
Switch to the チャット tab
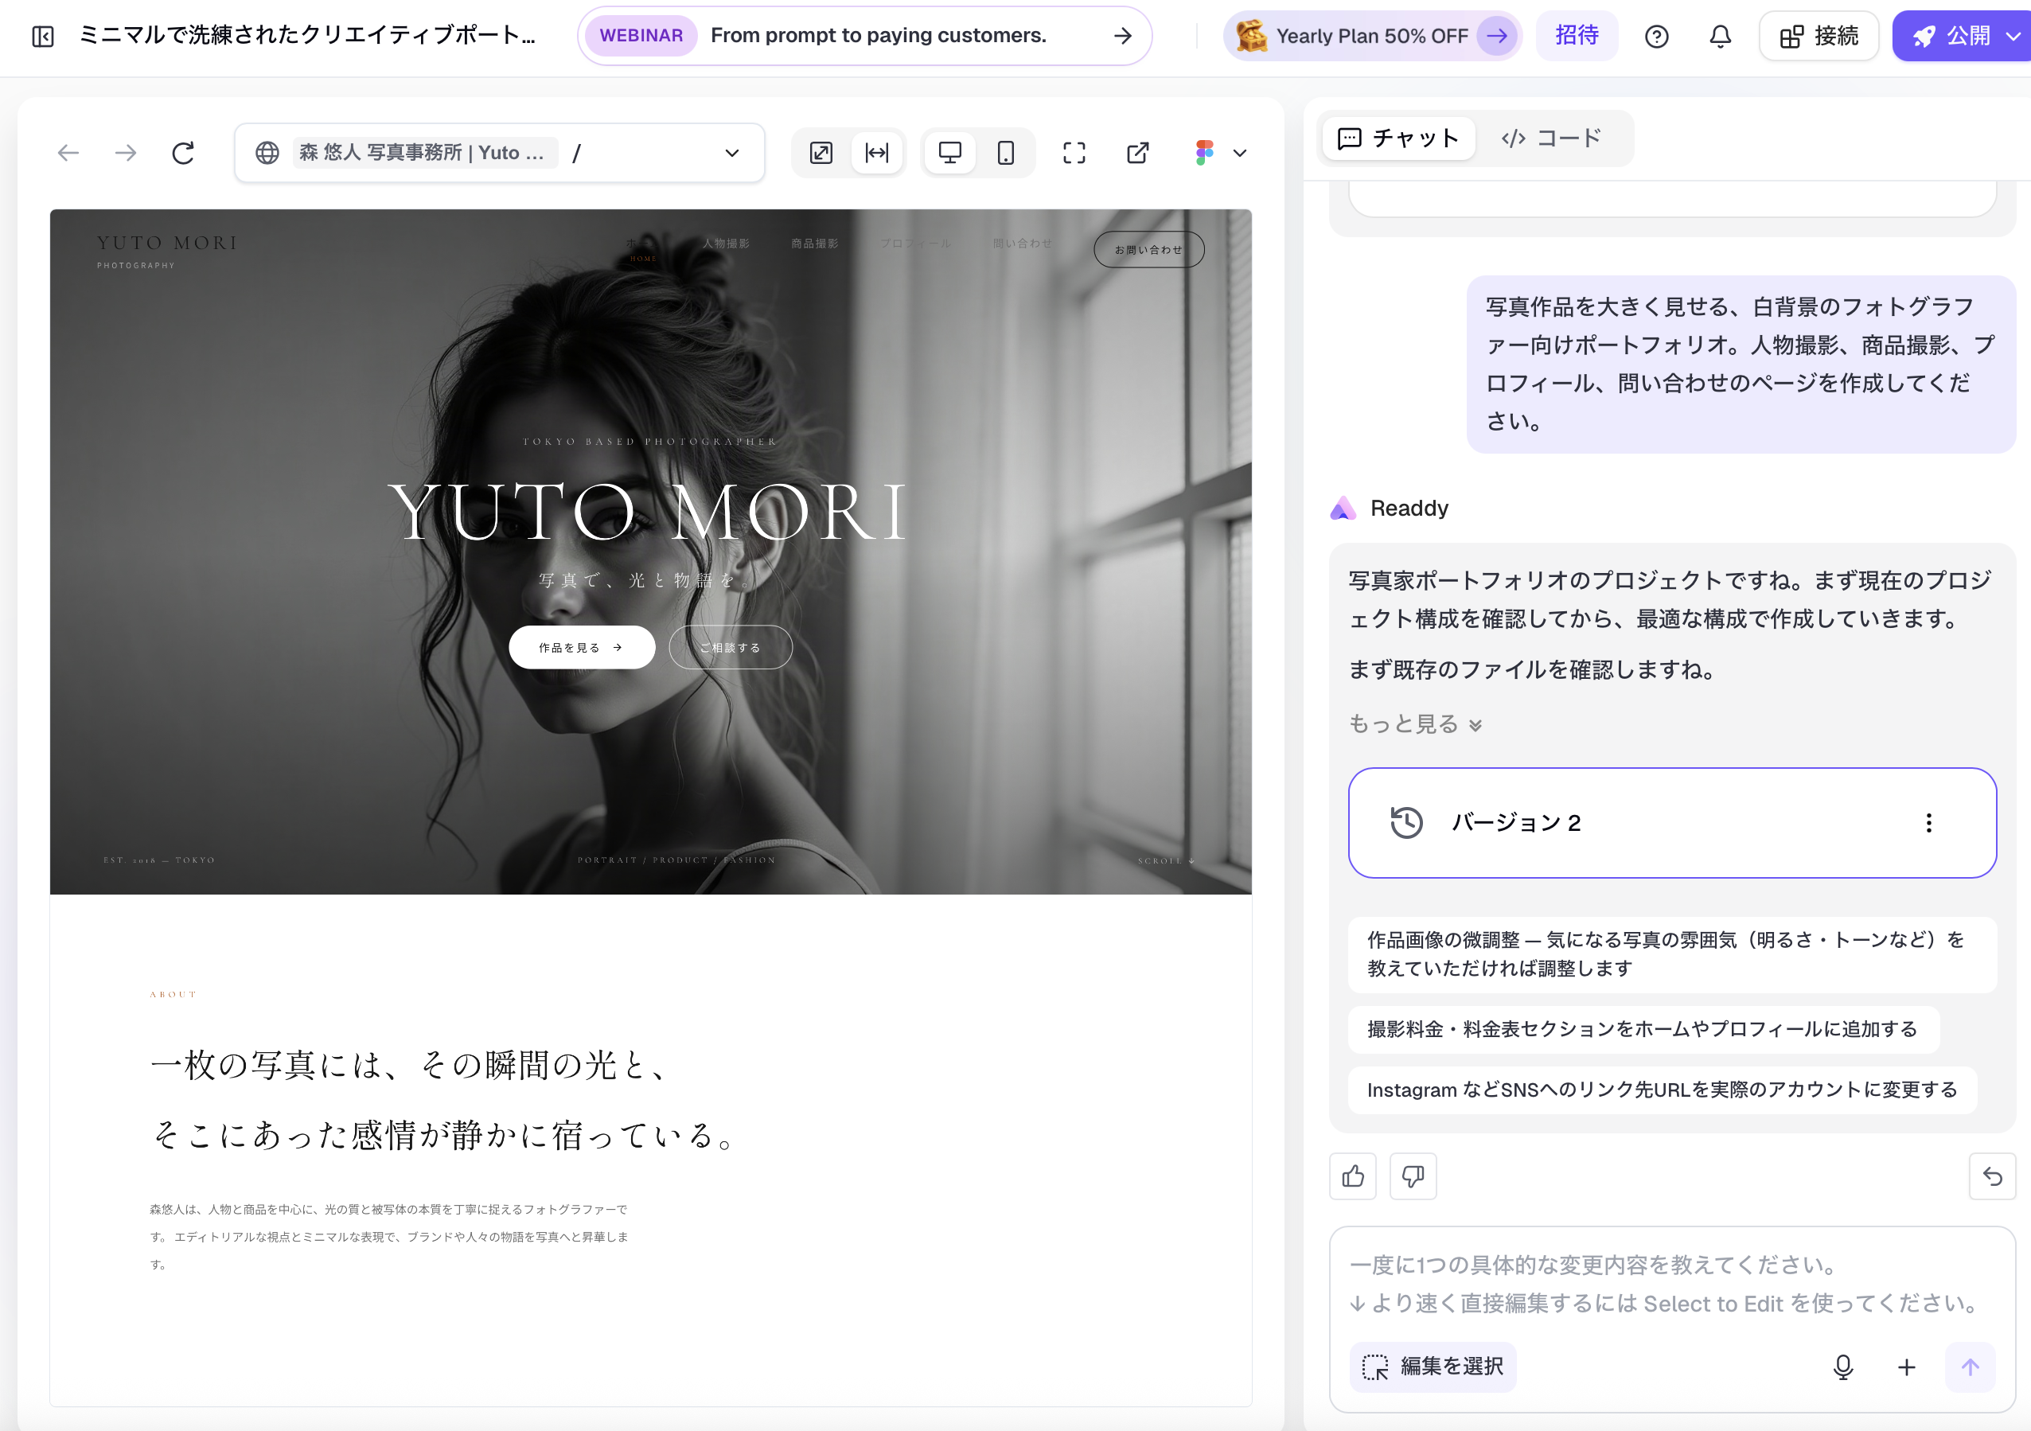(x=1398, y=138)
